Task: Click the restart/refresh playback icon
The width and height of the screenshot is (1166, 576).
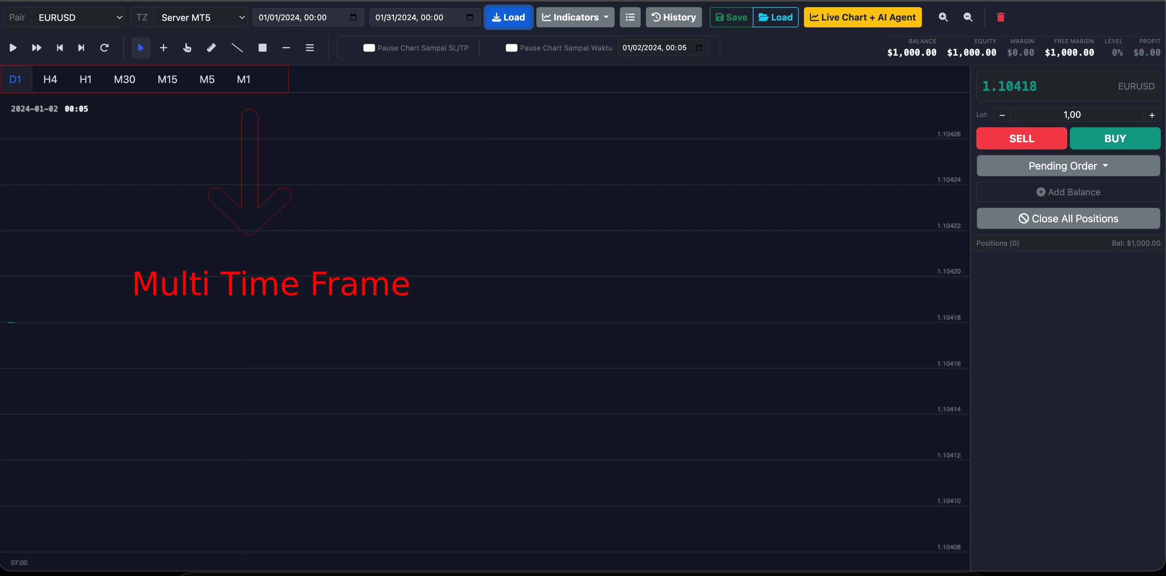Action: coord(105,48)
